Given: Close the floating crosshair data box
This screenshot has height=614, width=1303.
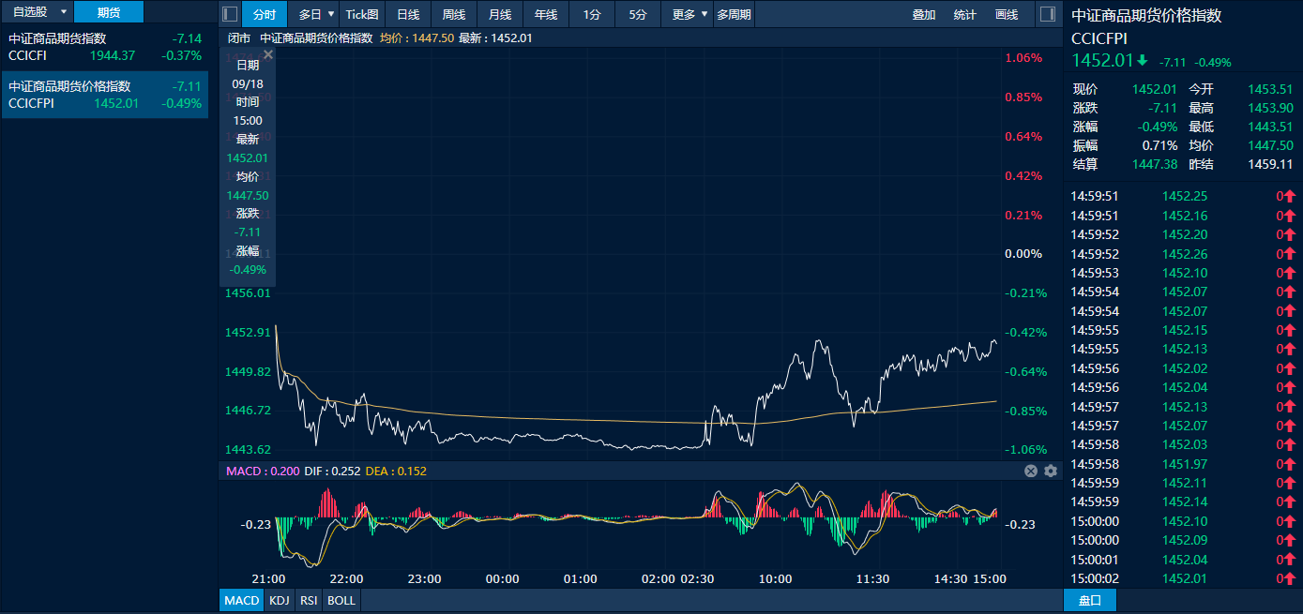Looking at the screenshot, I should 267,55.
